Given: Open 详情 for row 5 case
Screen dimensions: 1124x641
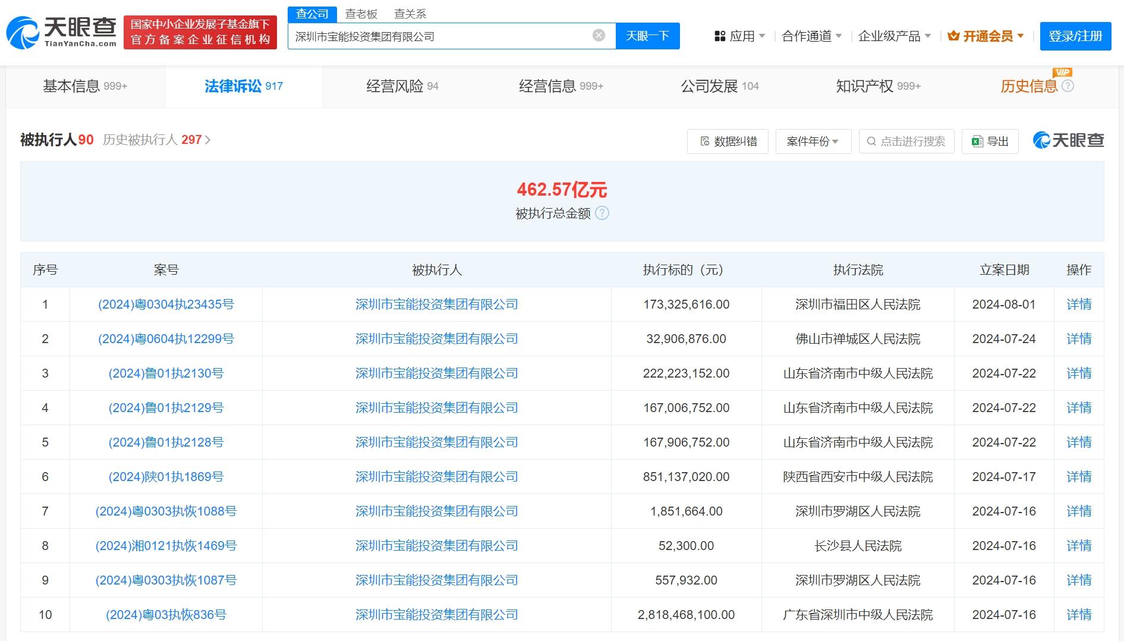Looking at the screenshot, I should tap(1079, 442).
